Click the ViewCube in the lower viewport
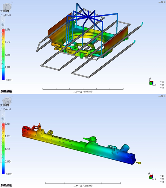 pos(7,101)
